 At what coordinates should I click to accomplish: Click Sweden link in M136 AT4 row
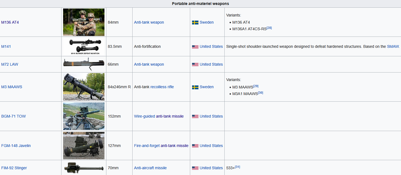click(x=207, y=22)
